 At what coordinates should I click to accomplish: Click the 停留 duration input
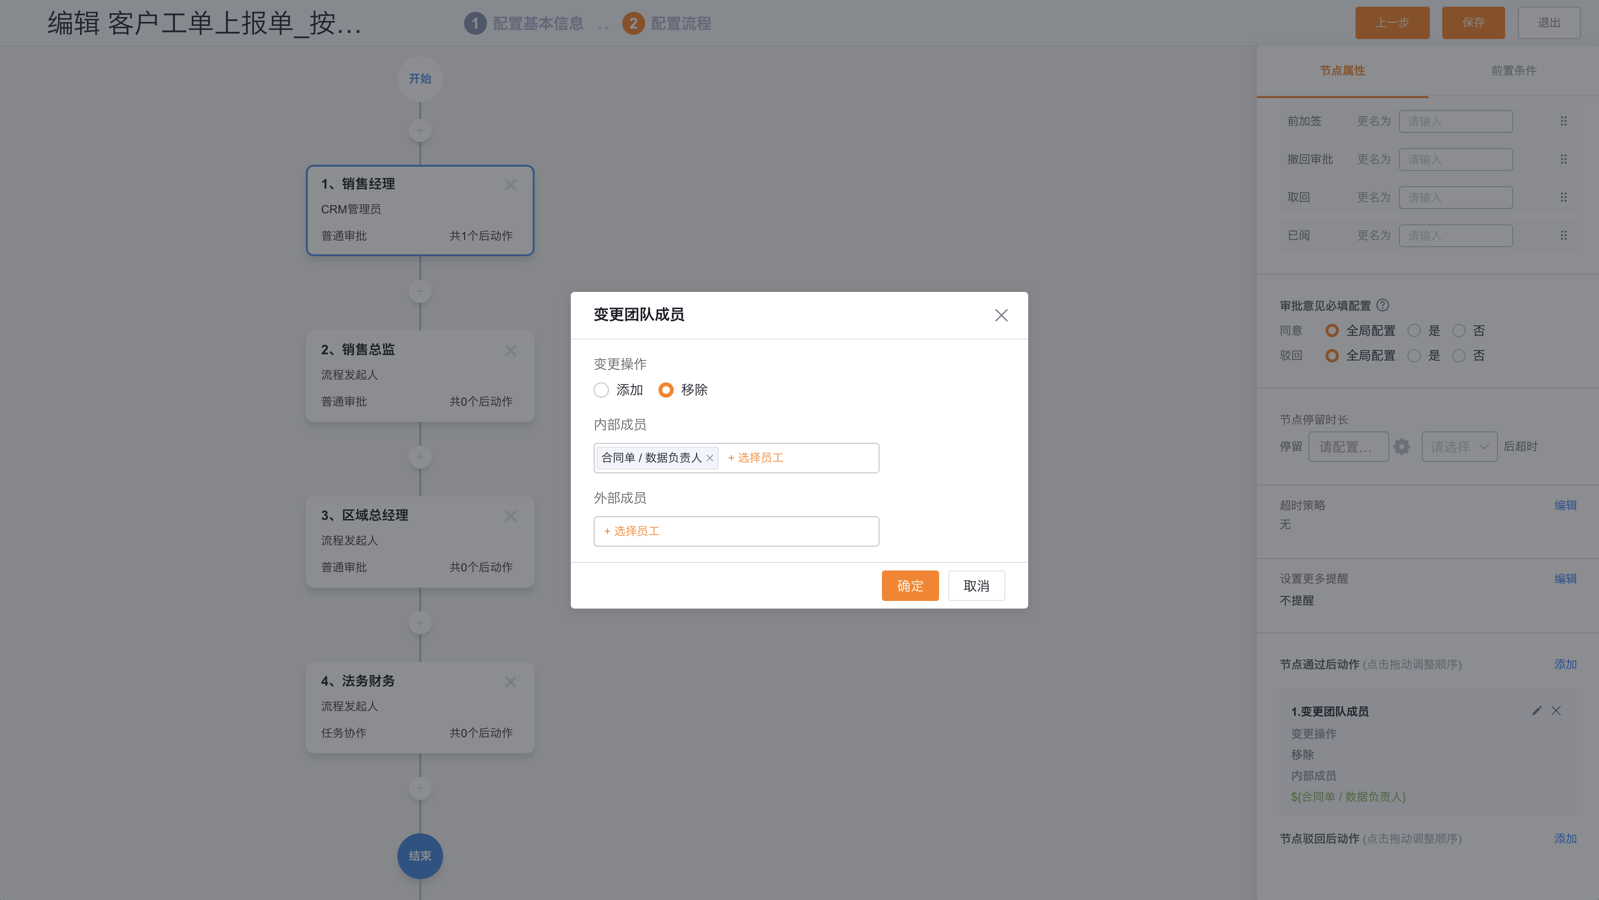1348,447
